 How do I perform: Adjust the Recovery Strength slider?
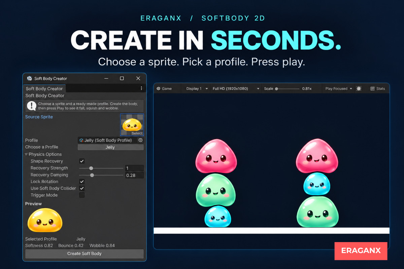[x=101, y=168]
